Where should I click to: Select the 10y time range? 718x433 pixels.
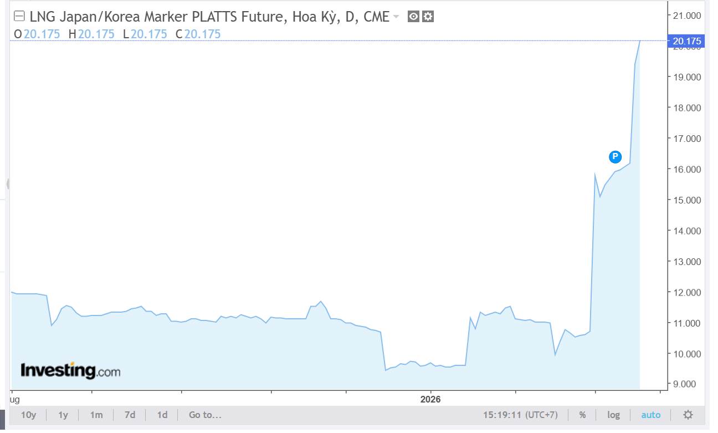[x=28, y=415]
